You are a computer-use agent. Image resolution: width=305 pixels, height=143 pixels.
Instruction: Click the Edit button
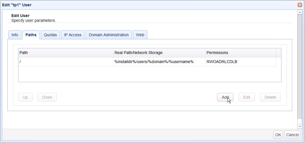pos(246,97)
